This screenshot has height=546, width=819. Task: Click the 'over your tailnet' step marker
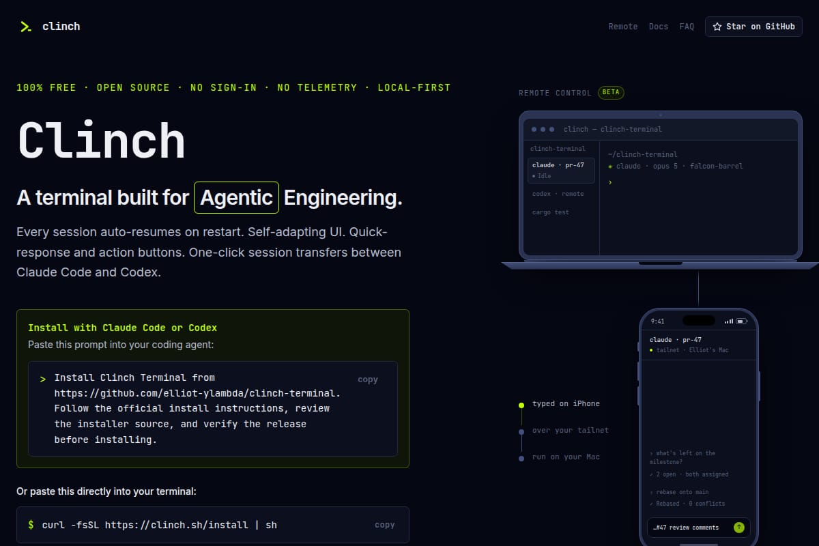tap(521, 431)
